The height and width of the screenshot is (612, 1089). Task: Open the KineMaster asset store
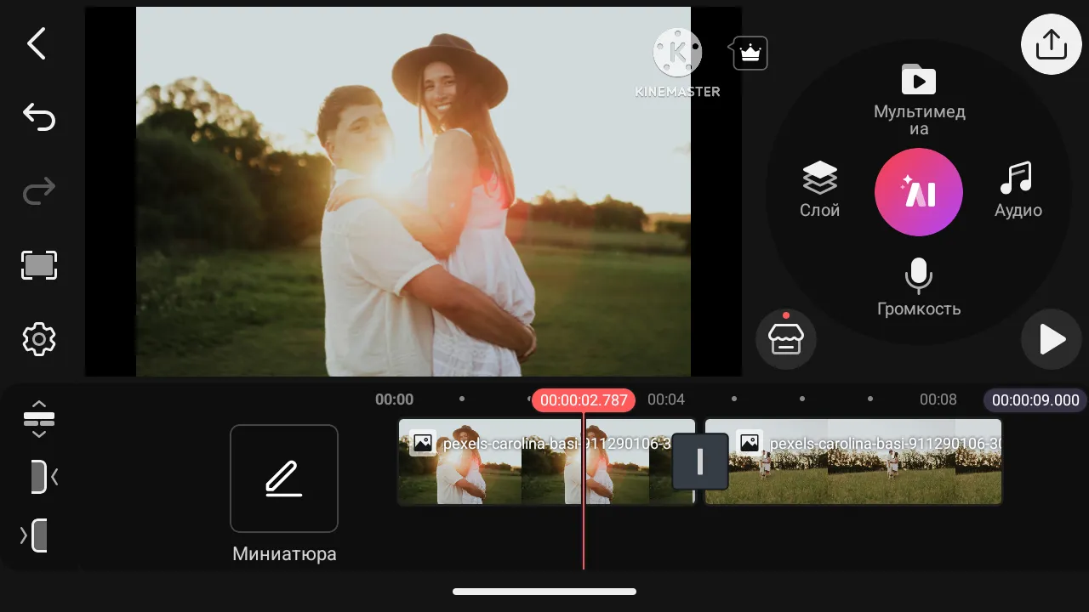[784, 338]
